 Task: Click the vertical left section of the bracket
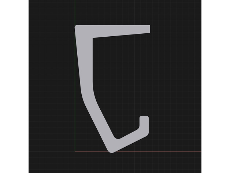[x=84, y=59]
